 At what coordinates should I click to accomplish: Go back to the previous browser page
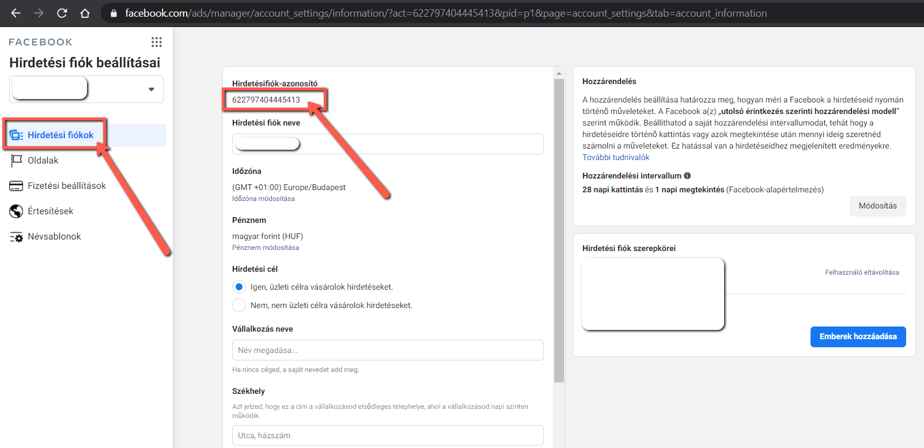(16, 13)
